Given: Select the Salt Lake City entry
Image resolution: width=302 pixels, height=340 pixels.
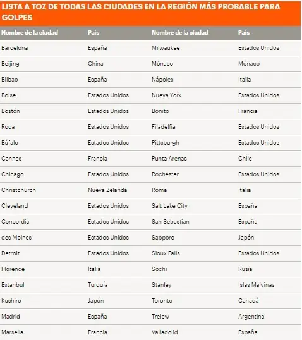Looking at the screenshot, I should click(x=169, y=206).
